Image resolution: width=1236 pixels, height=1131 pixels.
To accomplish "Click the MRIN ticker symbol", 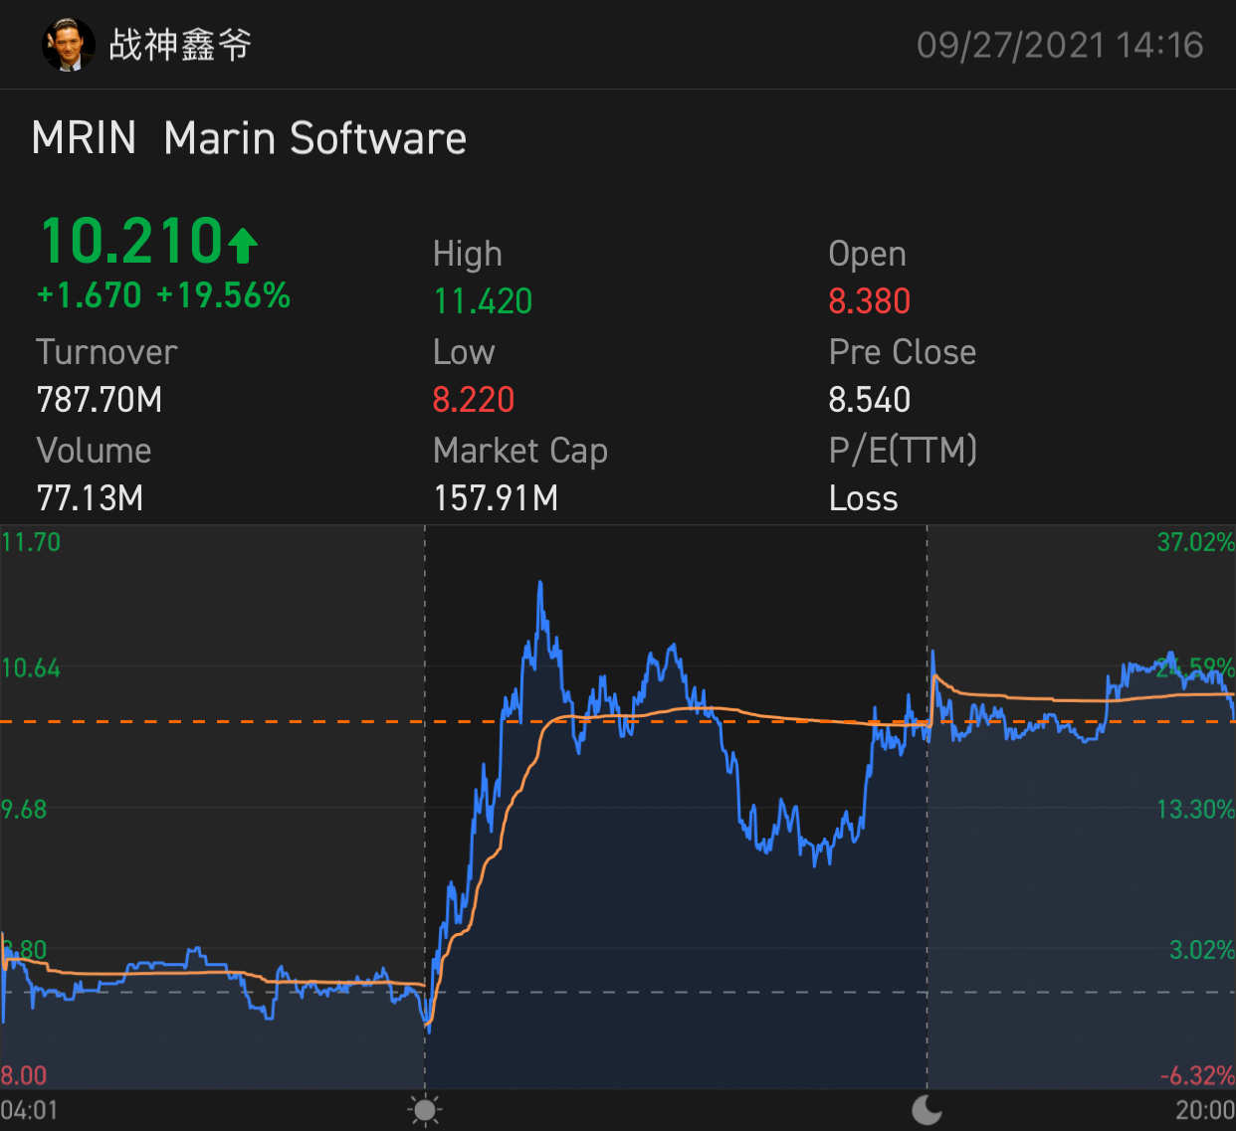I will tap(84, 137).
